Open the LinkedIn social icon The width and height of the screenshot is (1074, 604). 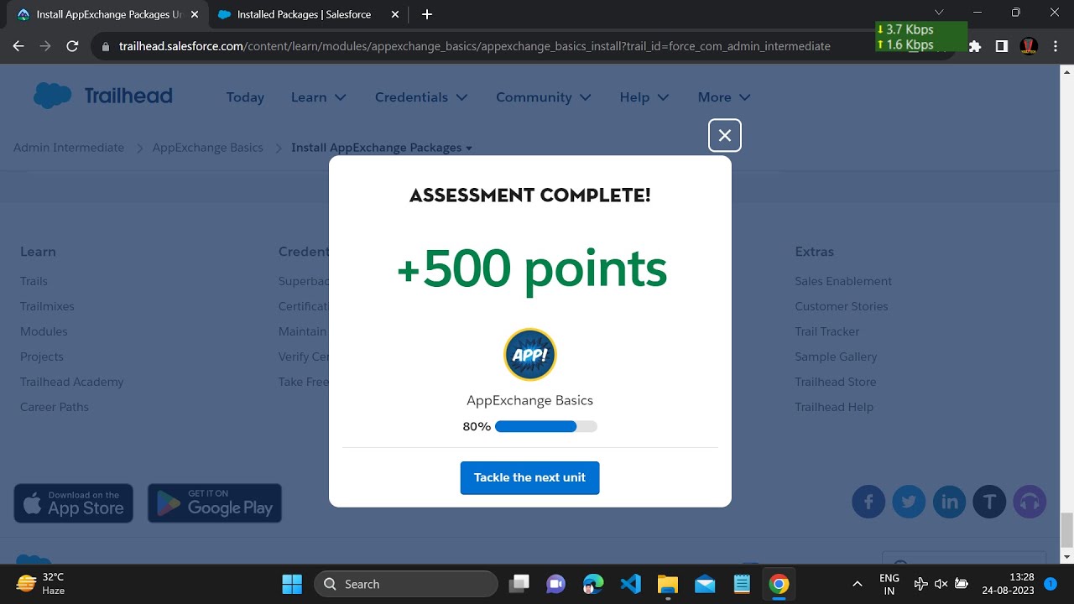[x=949, y=502]
